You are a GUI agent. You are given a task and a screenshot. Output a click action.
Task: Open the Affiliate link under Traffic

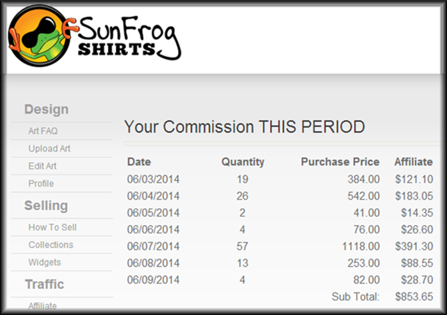pyautogui.click(x=43, y=306)
